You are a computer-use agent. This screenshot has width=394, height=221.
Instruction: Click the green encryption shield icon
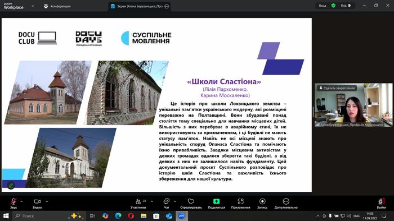[333, 6]
